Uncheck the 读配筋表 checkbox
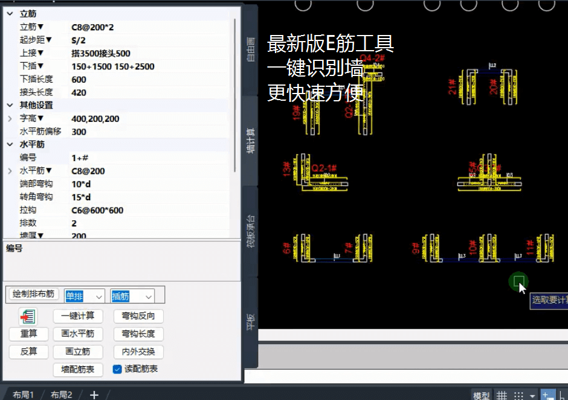The width and height of the screenshot is (568, 400). pyautogui.click(x=118, y=369)
